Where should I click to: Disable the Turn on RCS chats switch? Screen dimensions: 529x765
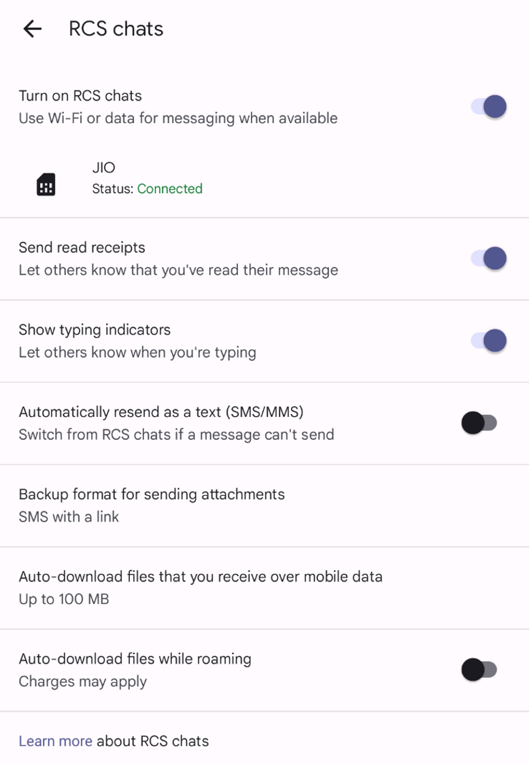tap(489, 107)
